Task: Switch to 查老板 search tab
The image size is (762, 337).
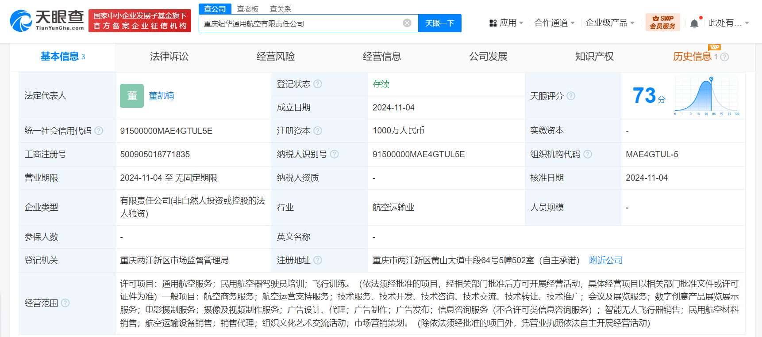Action: 248,9
